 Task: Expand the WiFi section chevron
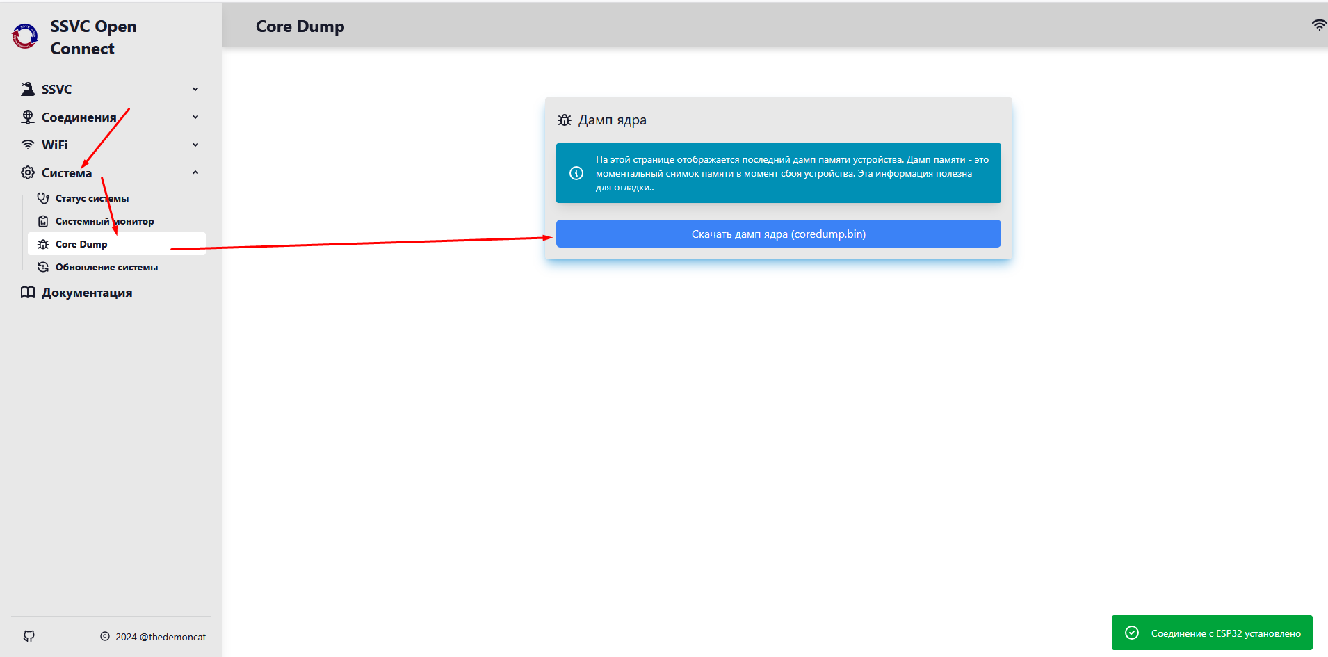195,145
